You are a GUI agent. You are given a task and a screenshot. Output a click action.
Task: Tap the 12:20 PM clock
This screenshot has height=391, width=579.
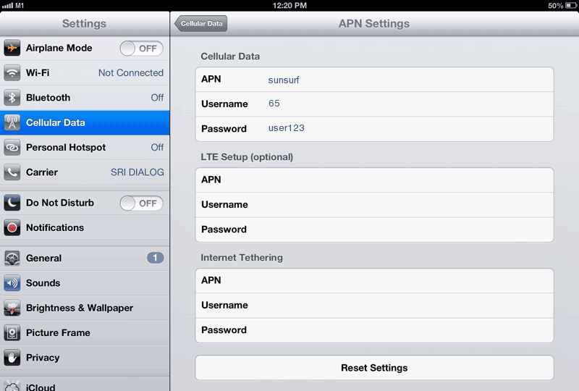click(289, 6)
